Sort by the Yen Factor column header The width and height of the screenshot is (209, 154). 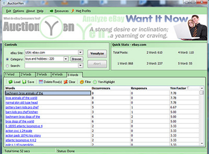coord(184,88)
